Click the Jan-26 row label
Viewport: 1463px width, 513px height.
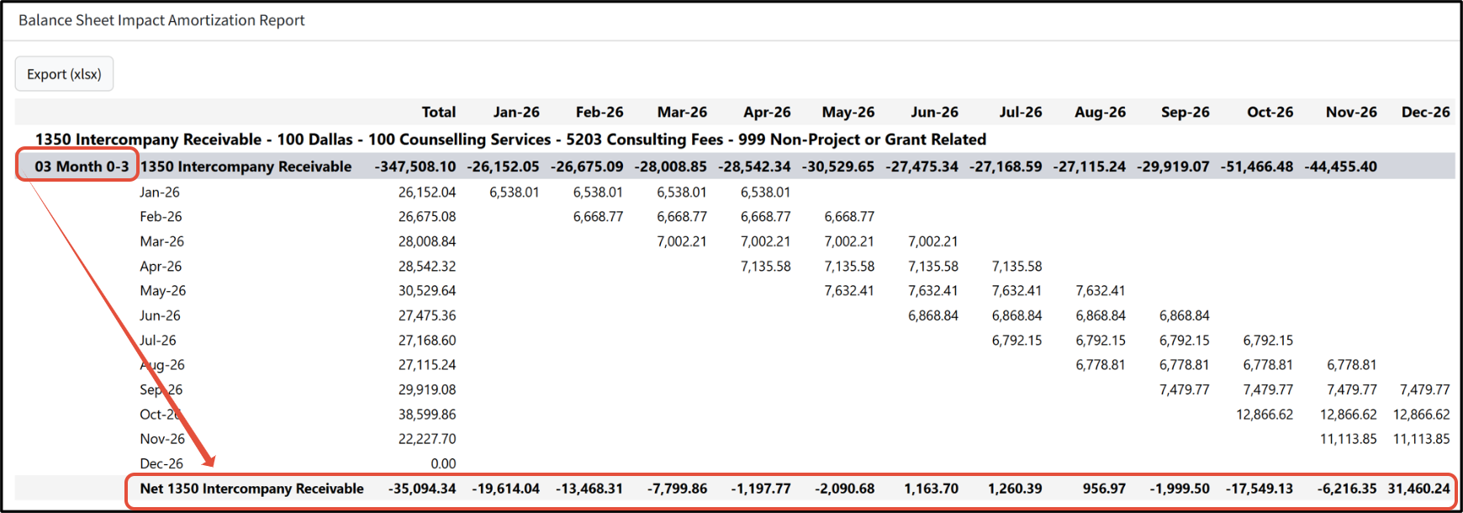coord(160,193)
